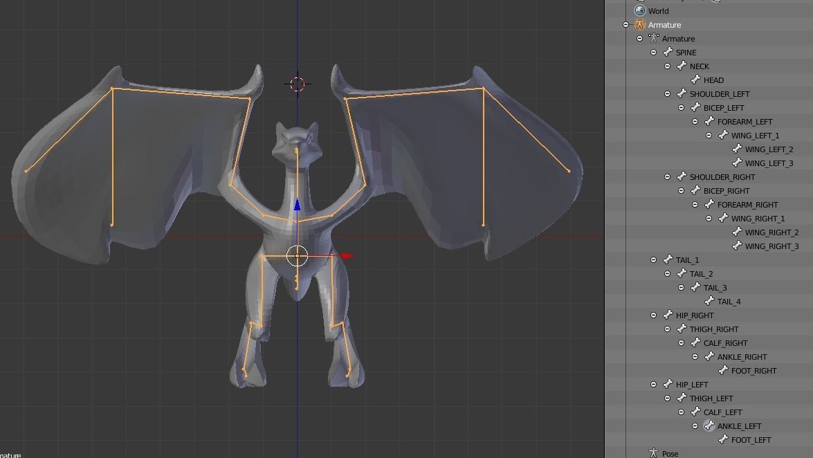Collapse the HIP_RIGHT leg chain

pyautogui.click(x=654, y=315)
